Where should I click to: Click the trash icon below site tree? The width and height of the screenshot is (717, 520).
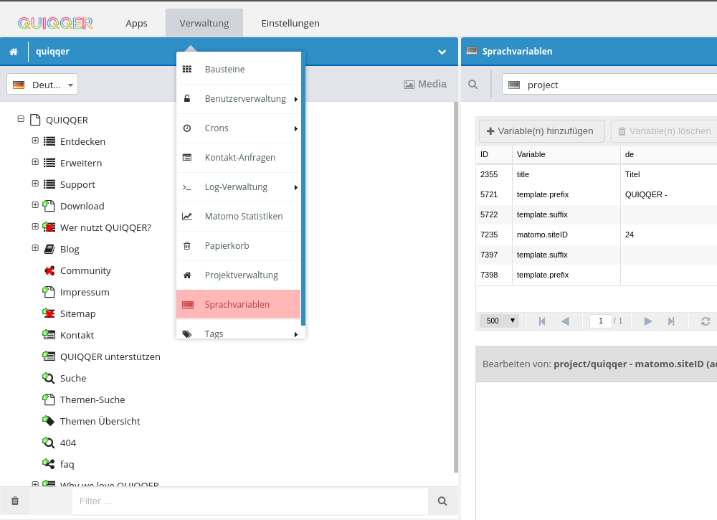coord(15,501)
